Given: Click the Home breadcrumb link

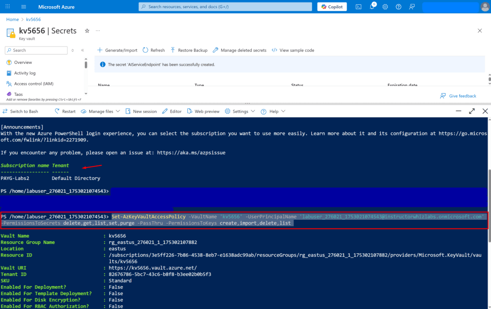Looking at the screenshot, I should tap(12, 19).
